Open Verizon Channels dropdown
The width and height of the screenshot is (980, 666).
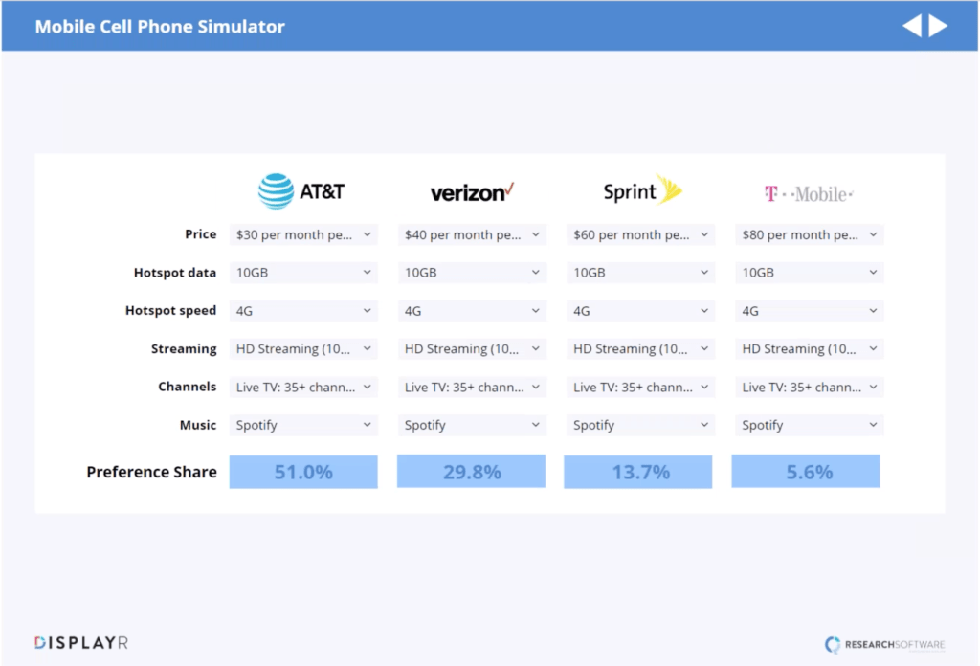pos(472,388)
